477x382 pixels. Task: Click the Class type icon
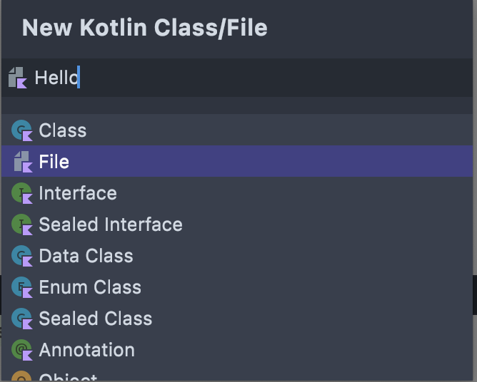coord(22,130)
